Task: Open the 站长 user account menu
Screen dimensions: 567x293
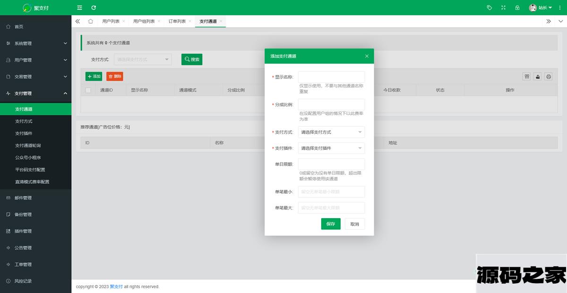Action: coord(541,8)
